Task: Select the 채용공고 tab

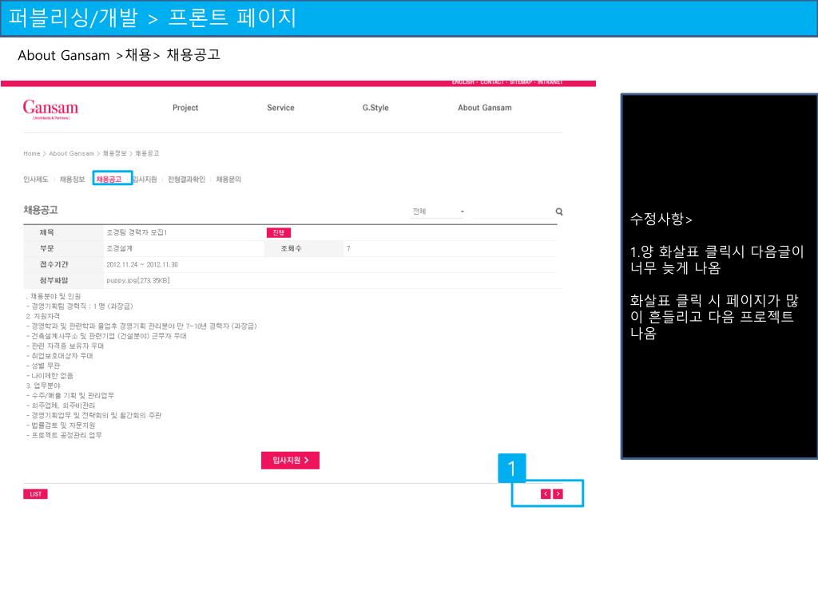Action: (x=109, y=180)
